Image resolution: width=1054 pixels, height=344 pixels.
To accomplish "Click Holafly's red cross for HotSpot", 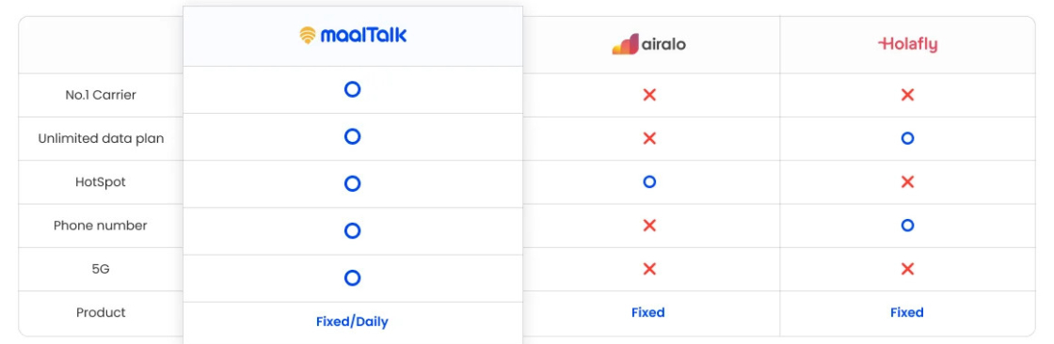I will click(x=907, y=181).
